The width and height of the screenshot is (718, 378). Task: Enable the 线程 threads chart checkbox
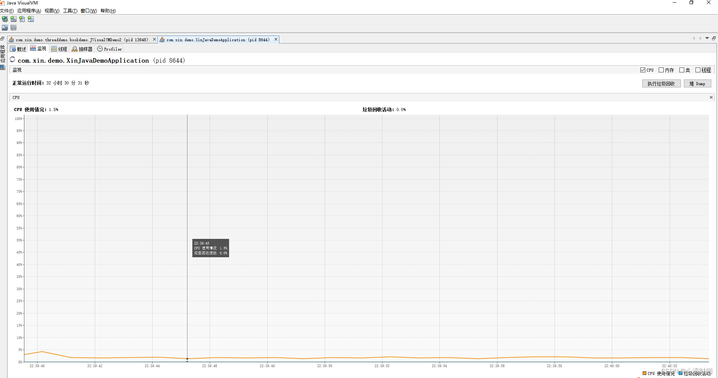coord(698,70)
